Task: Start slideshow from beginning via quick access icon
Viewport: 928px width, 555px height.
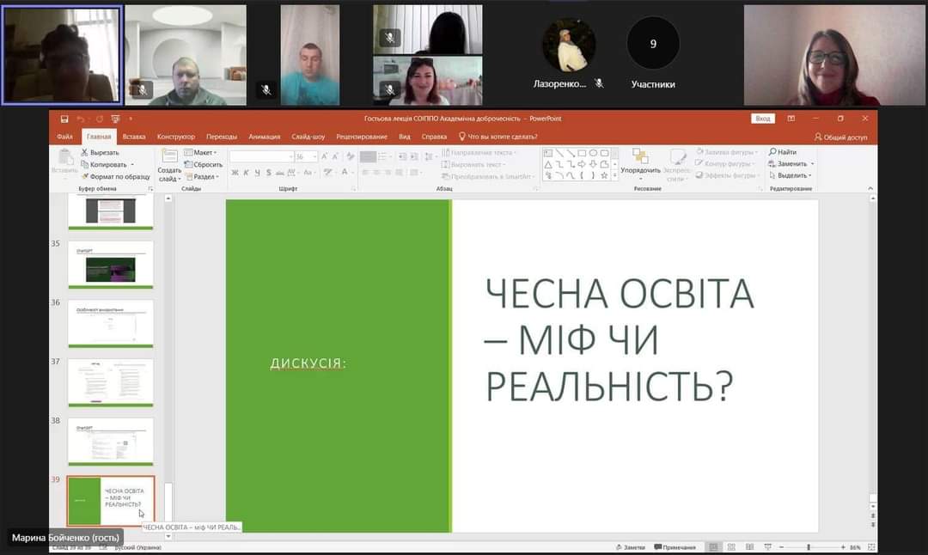Action: click(115, 119)
